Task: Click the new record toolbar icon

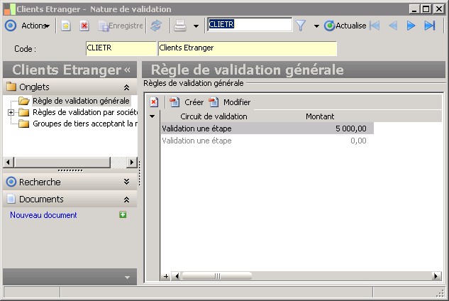Action: pyautogui.click(x=66, y=26)
